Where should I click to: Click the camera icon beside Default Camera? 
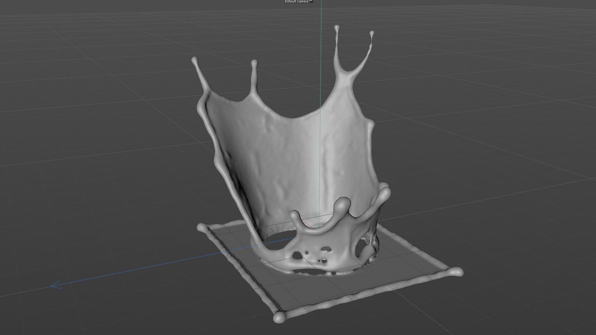[311, 2]
